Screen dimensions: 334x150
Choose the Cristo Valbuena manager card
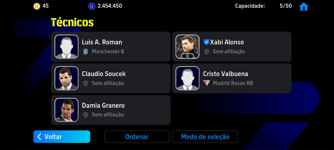coord(232,78)
